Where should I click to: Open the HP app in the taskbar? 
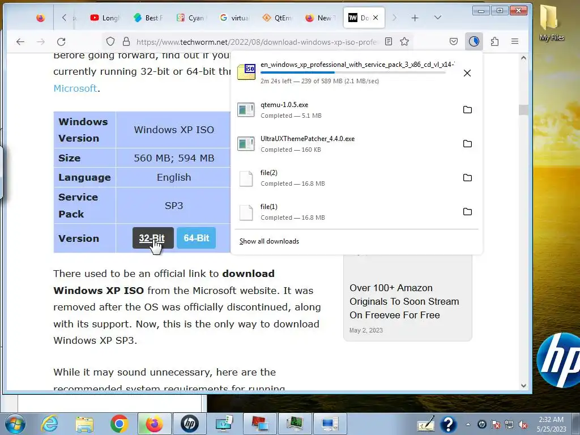(x=189, y=424)
